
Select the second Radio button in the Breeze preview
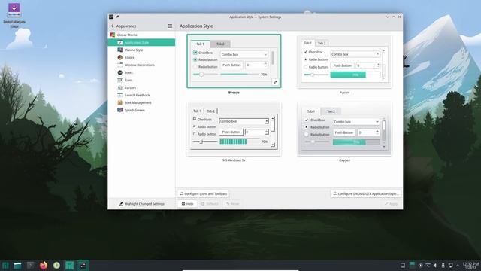click(x=195, y=67)
